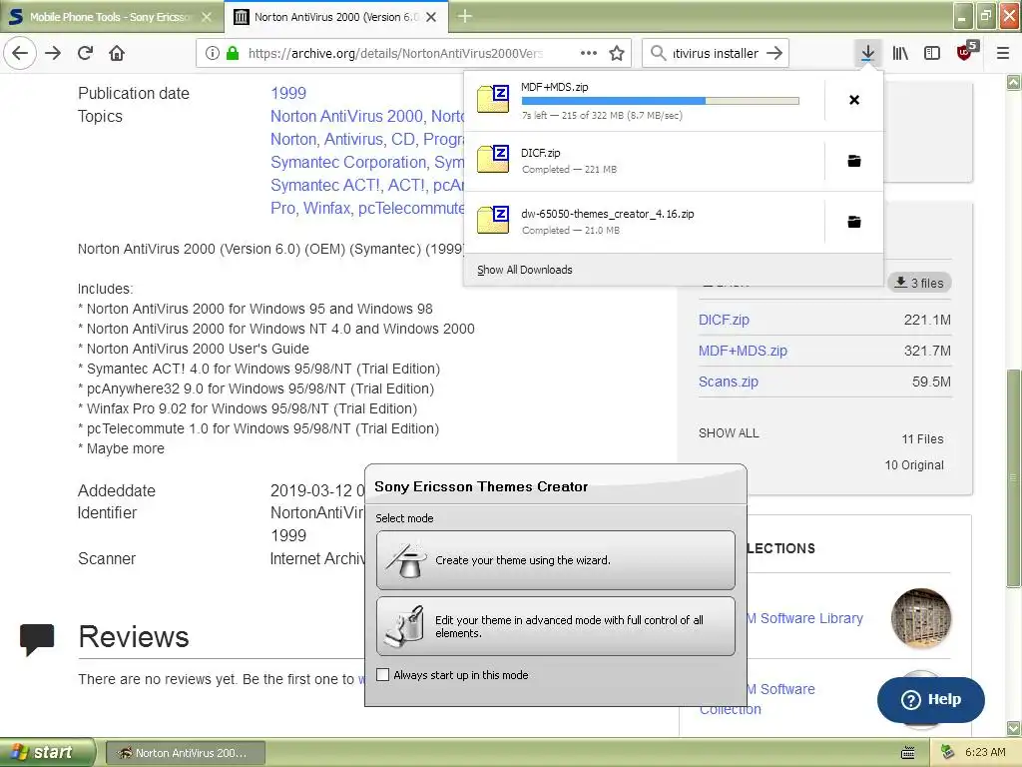Viewport: 1022px width, 767px height.
Task: Focus the archive.org URL address field
Action: [395, 53]
